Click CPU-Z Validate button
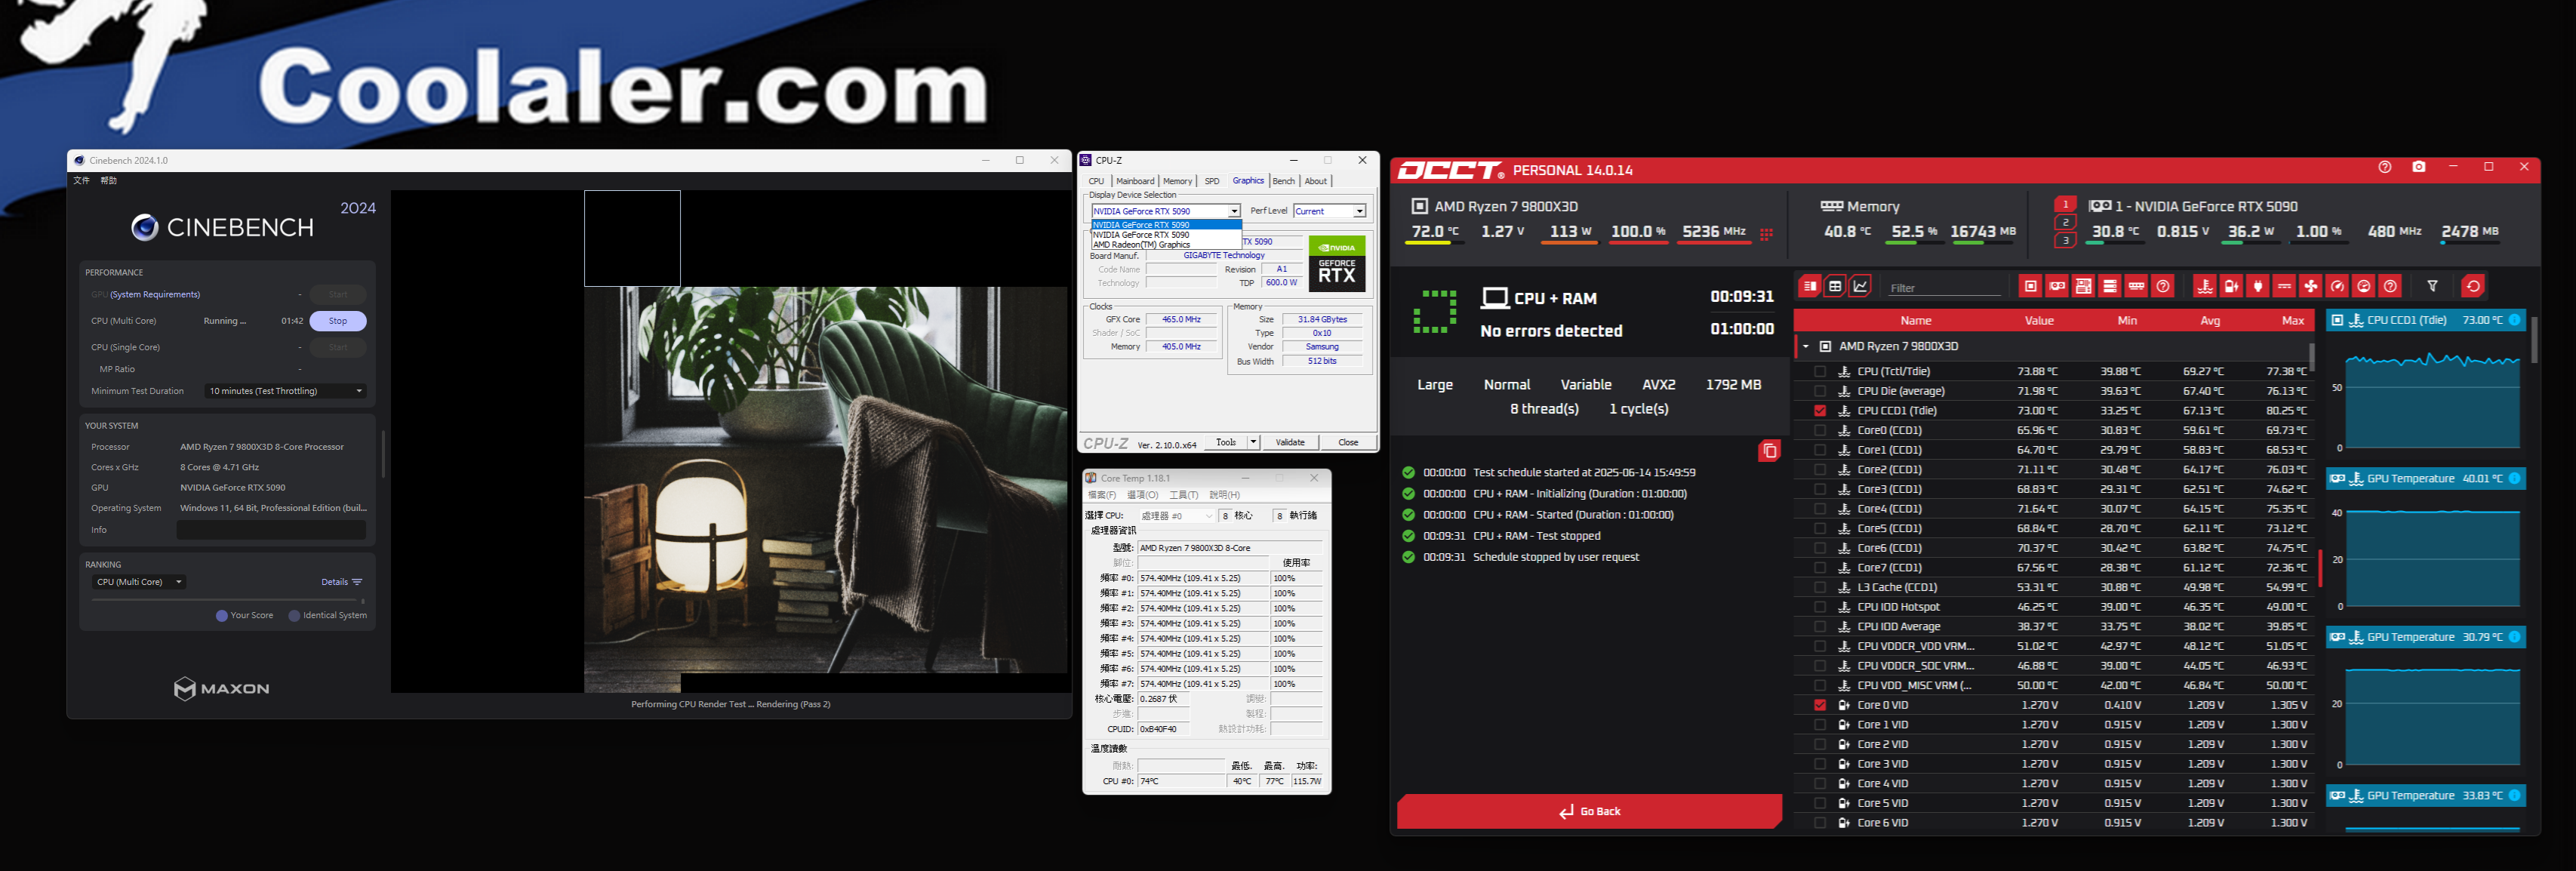Image resolution: width=2576 pixels, height=871 pixels. coord(1290,442)
